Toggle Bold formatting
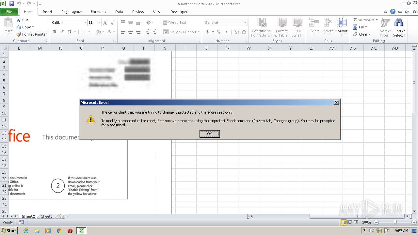The height and width of the screenshot is (235, 418). pyautogui.click(x=55, y=32)
